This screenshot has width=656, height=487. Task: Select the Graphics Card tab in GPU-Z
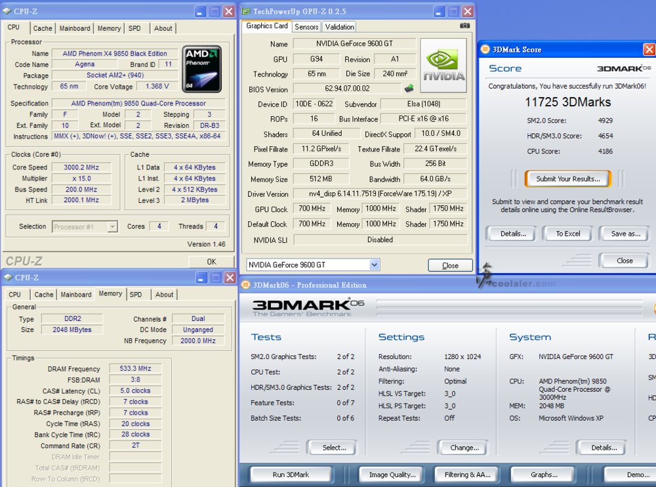267,26
